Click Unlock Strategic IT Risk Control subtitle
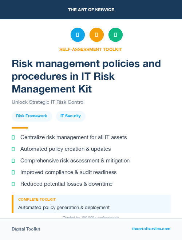Screen dimensions: 182x240 click(48, 102)
